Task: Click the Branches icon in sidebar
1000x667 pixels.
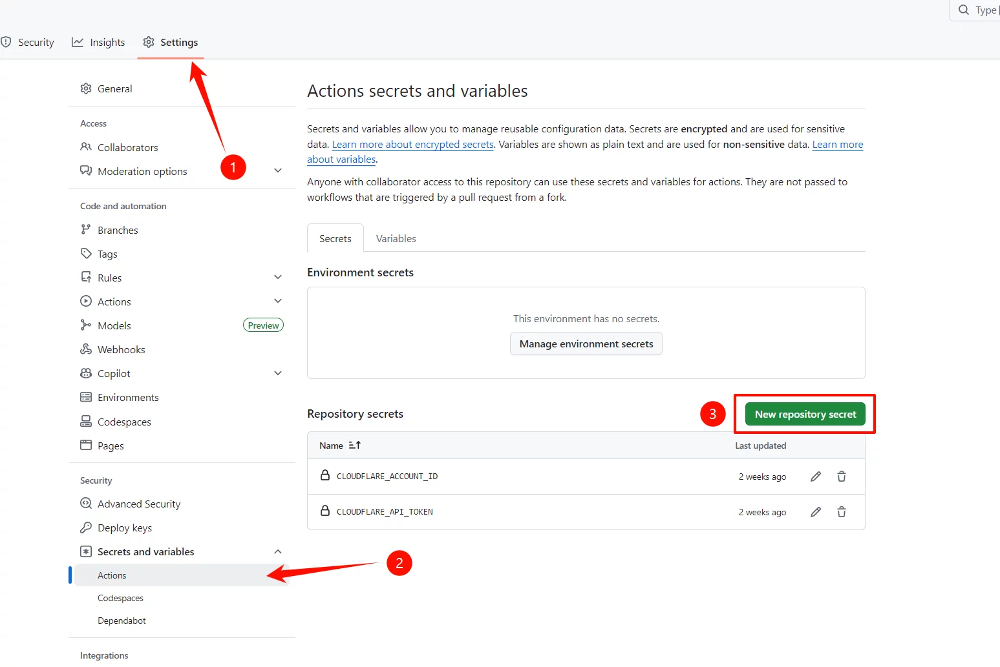Action: tap(86, 230)
